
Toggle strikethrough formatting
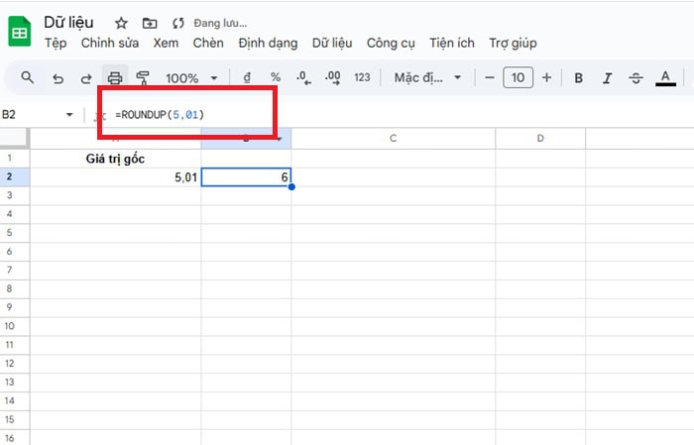[x=636, y=78]
